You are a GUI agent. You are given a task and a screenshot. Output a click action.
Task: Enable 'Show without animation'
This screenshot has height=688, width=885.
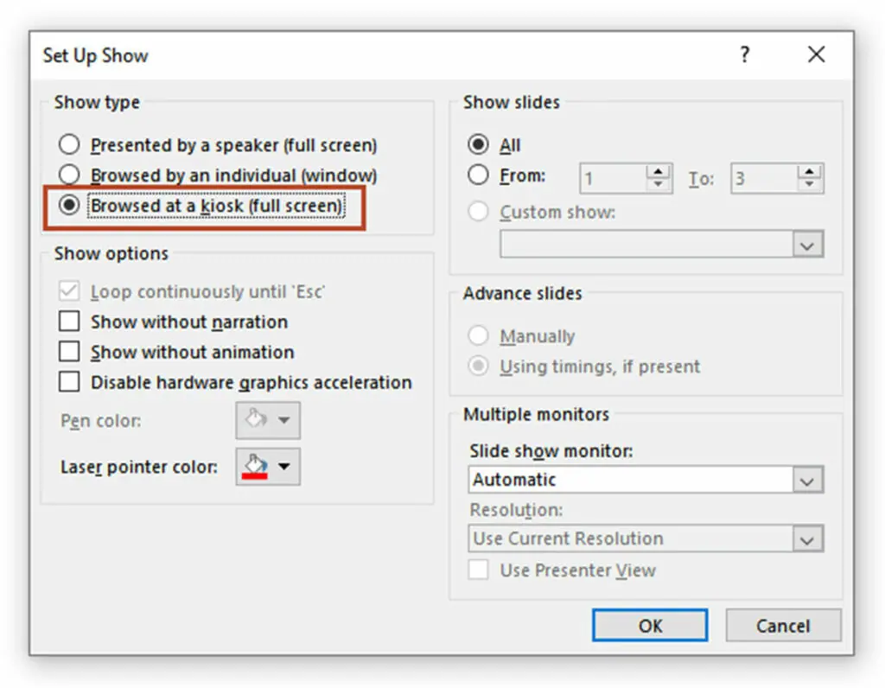click(70, 352)
